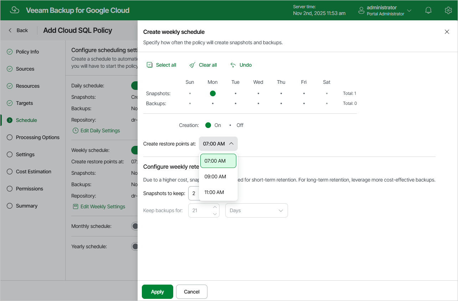Choose 09:00 AM from the time list

pyautogui.click(x=218, y=177)
